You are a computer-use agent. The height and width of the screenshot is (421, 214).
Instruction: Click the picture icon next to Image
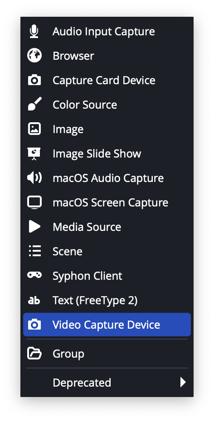tap(34, 129)
